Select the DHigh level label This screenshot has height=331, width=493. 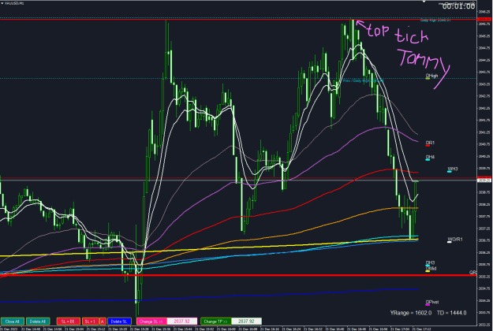tap(431, 76)
